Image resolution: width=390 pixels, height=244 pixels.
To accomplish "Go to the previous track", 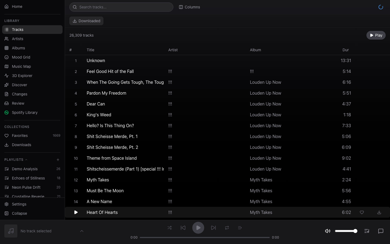I will coord(183,228).
